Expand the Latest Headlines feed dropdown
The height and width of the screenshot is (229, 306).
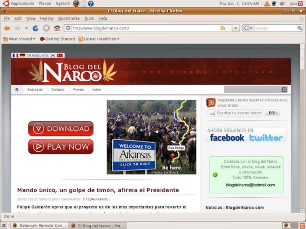coord(99,39)
